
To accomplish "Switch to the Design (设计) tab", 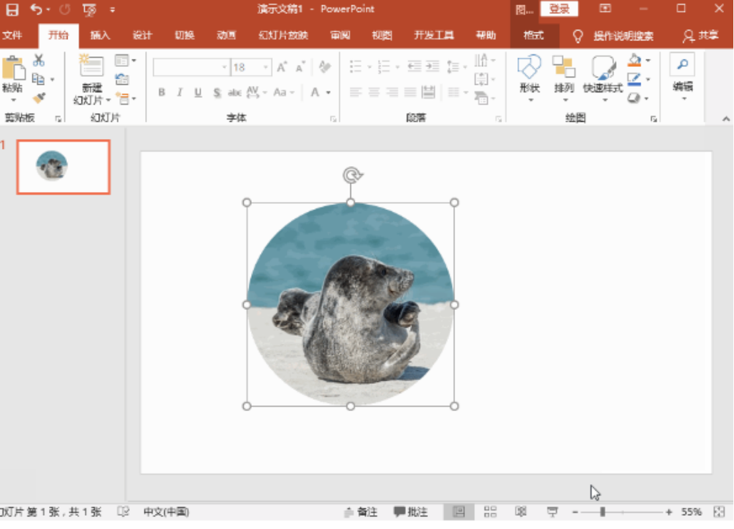I will (x=142, y=36).
